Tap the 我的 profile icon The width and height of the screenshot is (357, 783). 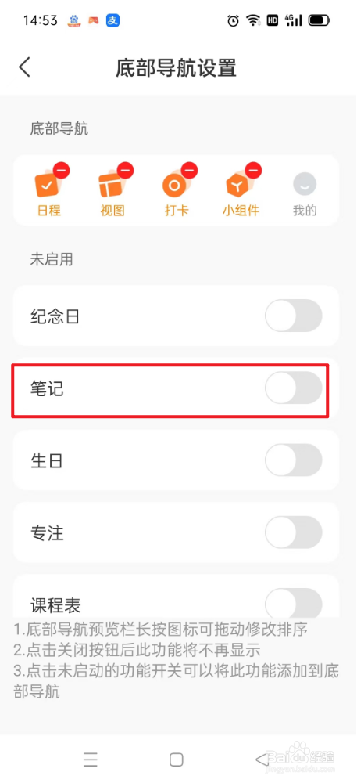[305, 185]
